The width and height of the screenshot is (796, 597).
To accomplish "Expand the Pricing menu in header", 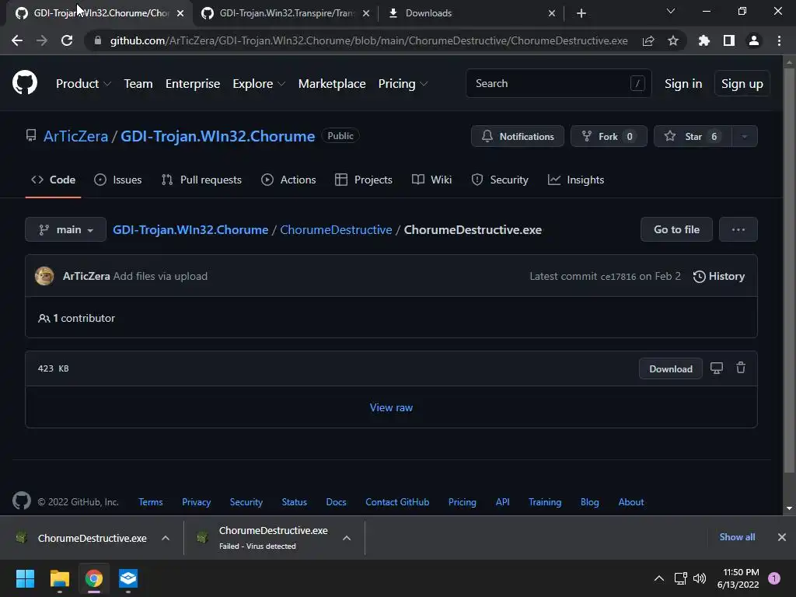I will [403, 84].
